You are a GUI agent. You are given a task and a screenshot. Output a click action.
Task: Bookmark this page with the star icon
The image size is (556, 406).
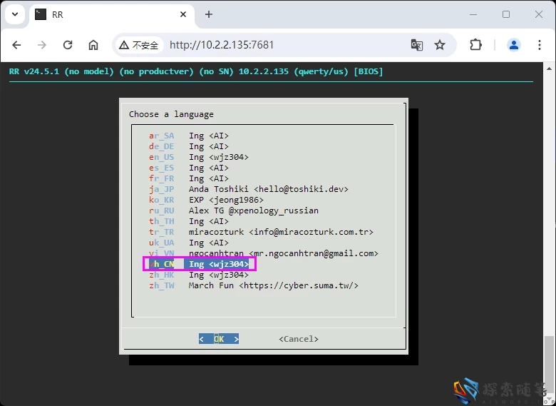(440, 45)
